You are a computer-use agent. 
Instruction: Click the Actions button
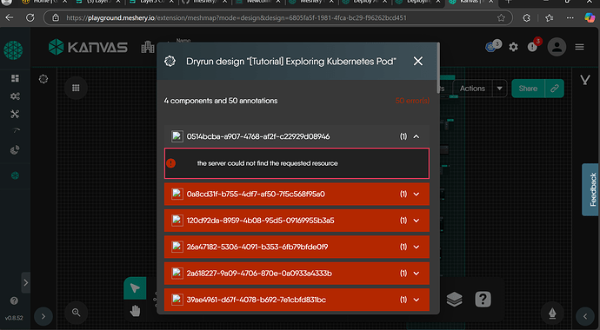tap(472, 89)
